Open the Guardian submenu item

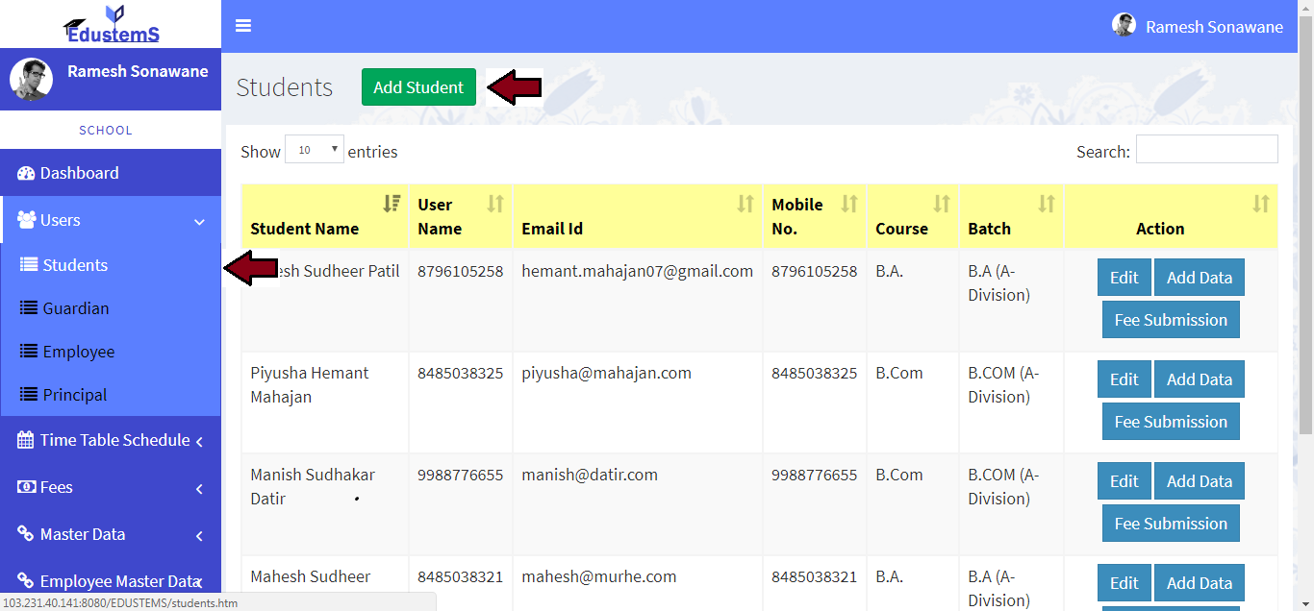(x=111, y=308)
